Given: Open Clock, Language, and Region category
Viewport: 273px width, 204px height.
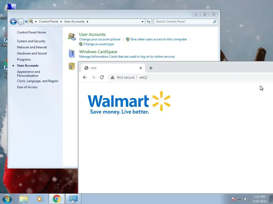Looking at the screenshot, I should coord(38,81).
